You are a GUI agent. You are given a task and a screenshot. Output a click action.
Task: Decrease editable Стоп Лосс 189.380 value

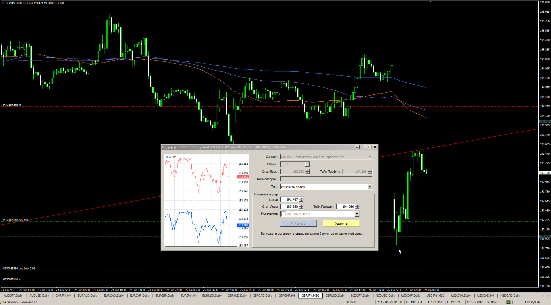pos(301,208)
